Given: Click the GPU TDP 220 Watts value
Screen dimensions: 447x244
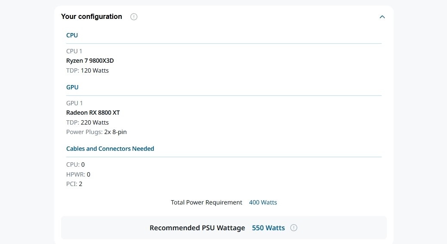Looking at the screenshot, I should click(95, 122).
